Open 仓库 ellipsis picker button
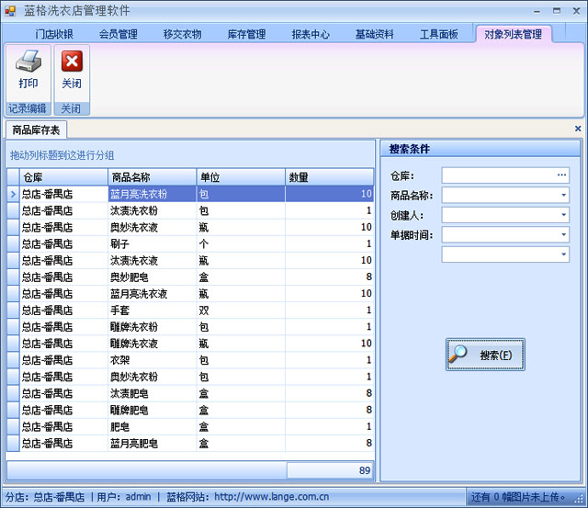Viewport: 588px width, 508px height. (561, 175)
